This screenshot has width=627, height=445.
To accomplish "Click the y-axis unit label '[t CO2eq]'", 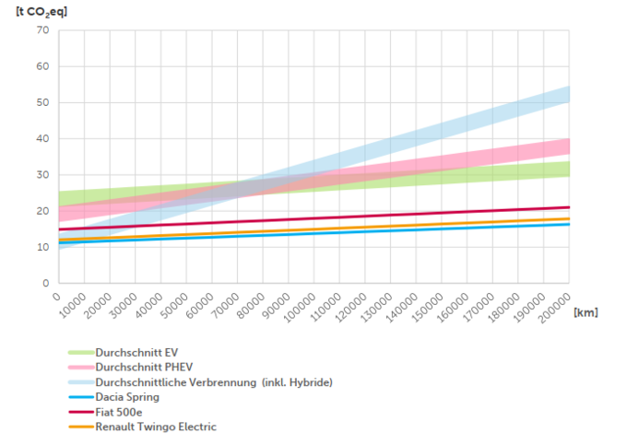I will pyautogui.click(x=41, y=12).
